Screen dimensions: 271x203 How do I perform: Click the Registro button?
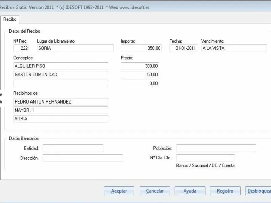coord(225,191)
